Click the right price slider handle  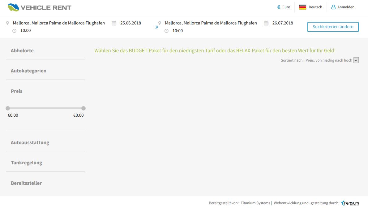tap(83, 108)
